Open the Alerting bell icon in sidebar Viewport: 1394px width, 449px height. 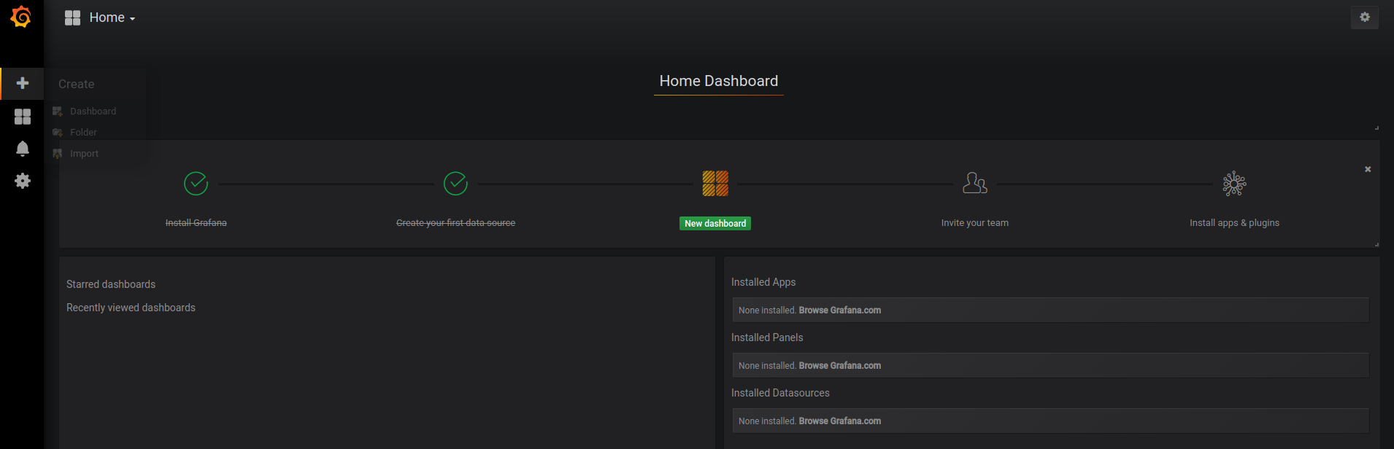(x=23, y=149)
